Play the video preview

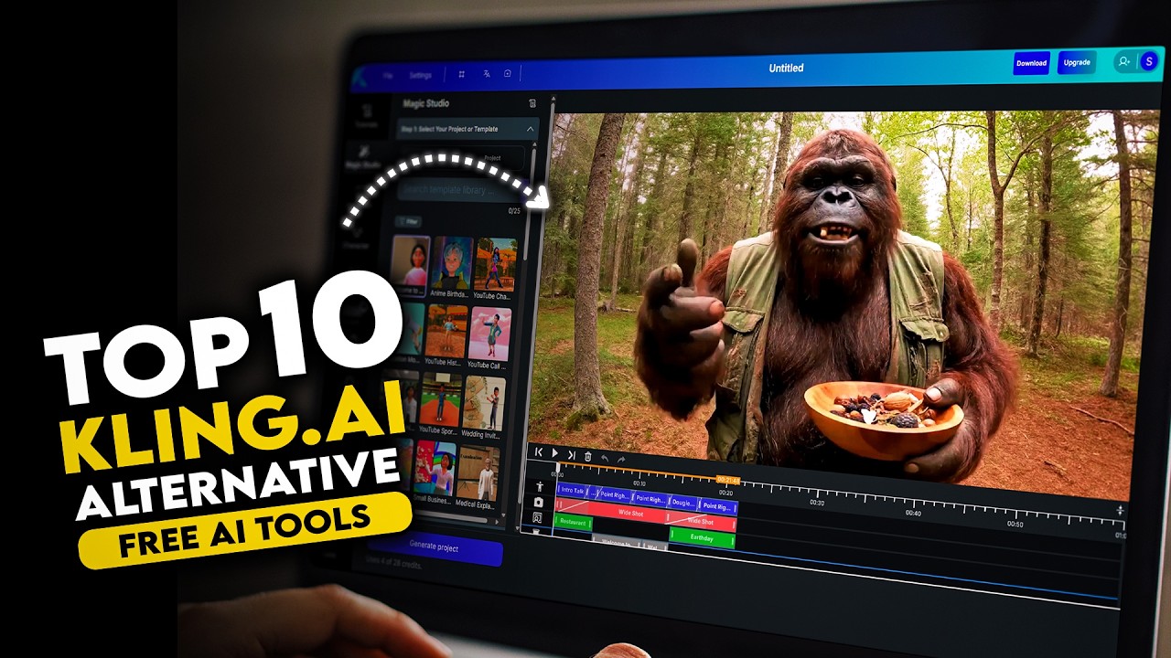tap(554, 453)
